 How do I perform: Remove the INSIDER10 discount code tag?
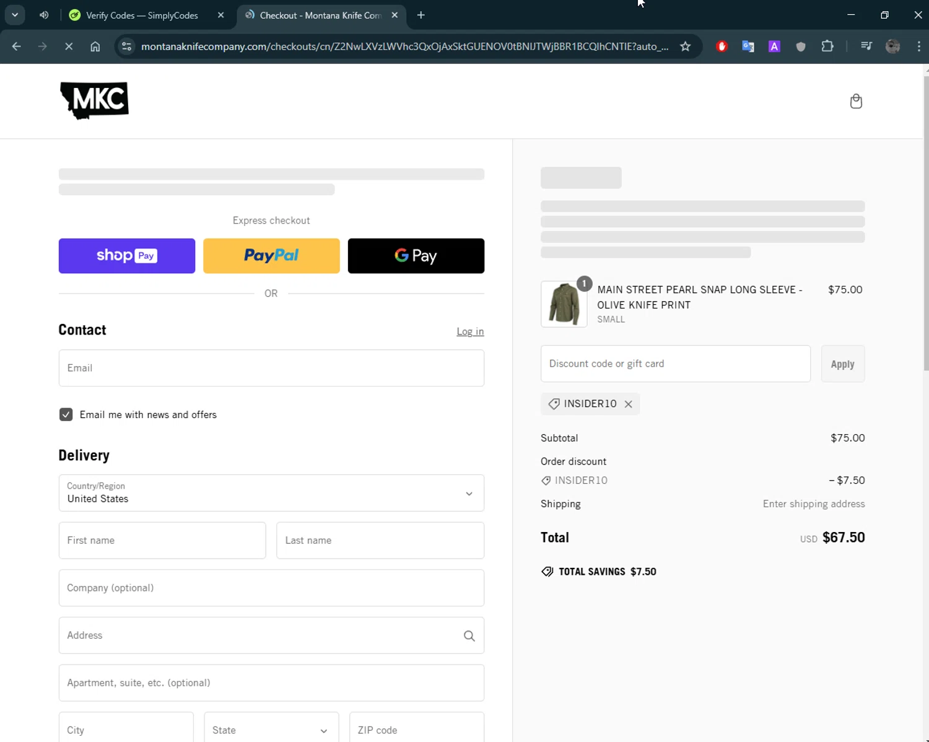tap(628, 404)
